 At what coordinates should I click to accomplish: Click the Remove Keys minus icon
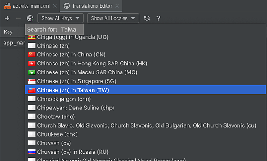coord(19,18)
